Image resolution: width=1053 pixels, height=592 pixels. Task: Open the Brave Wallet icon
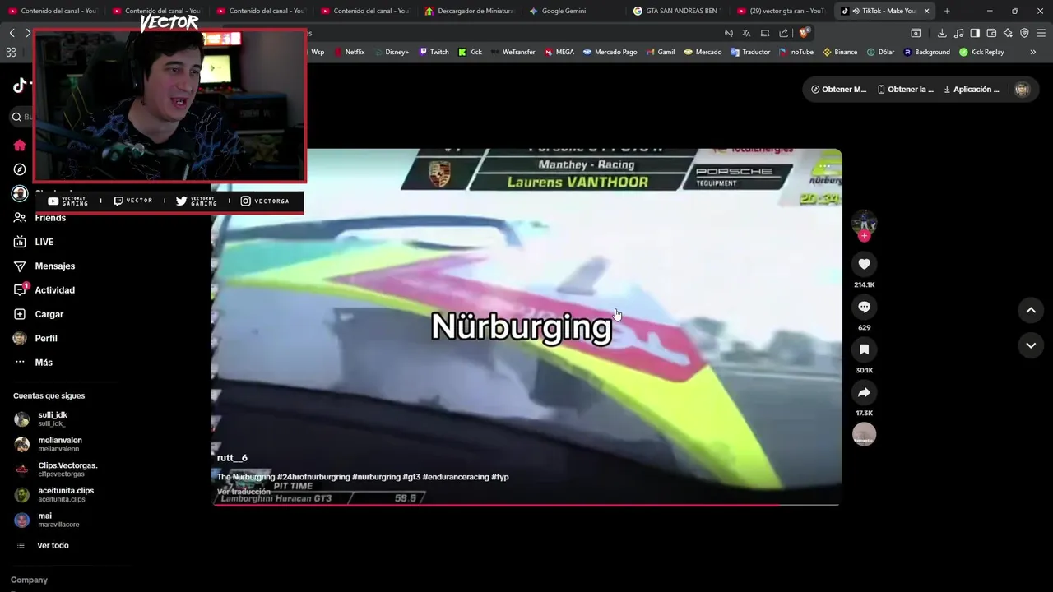pos(991,33)
